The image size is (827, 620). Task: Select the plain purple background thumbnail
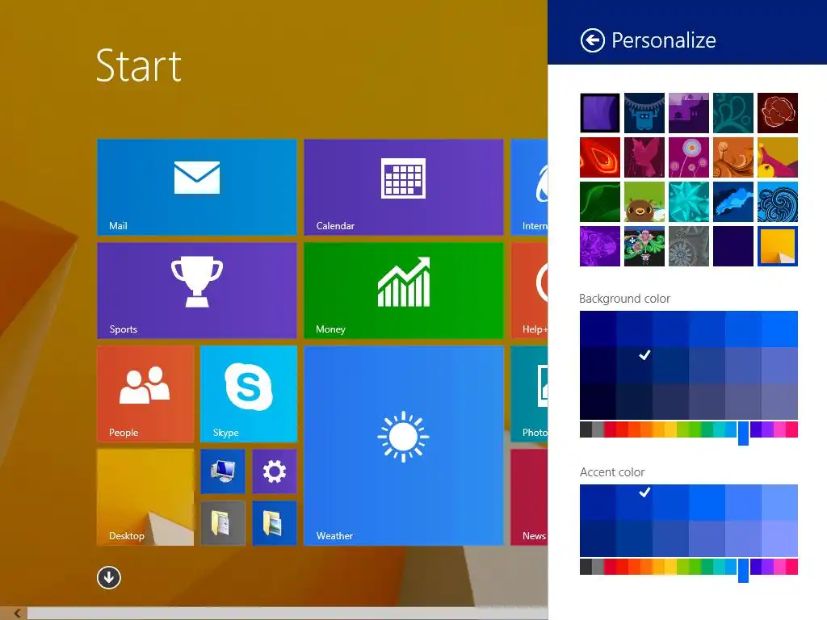point(600,113)
